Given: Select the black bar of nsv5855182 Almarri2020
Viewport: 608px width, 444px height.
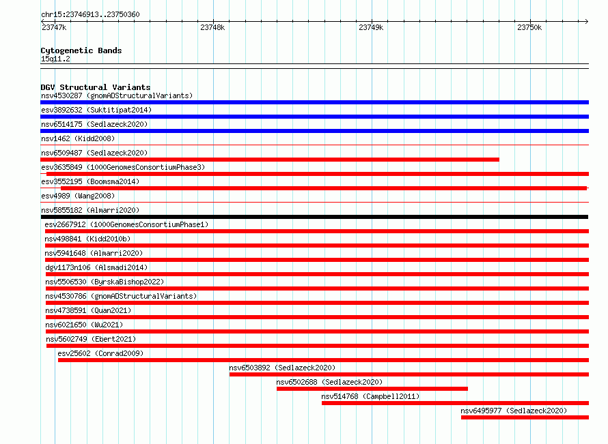Looking at the screenshot, I should coord(314,217).
